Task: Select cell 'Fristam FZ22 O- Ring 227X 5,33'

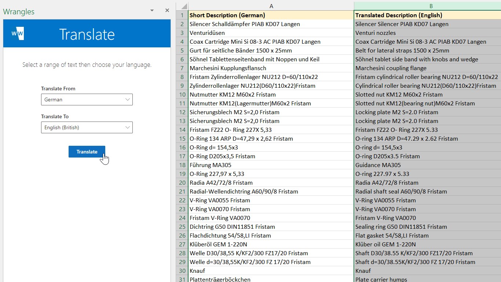Action: 271,130
